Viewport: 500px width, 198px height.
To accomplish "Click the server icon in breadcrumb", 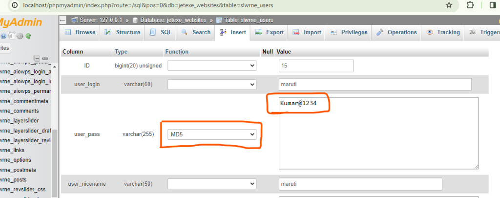I will 75,20.
